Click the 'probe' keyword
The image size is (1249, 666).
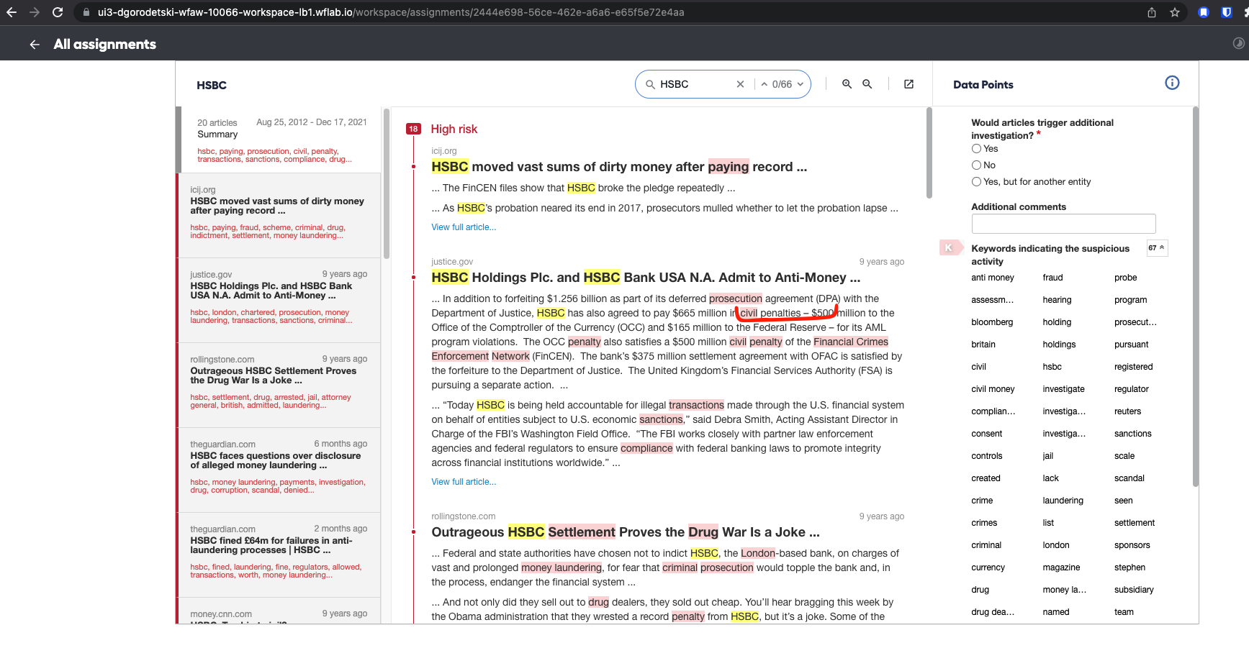(x=1126, y=278)
